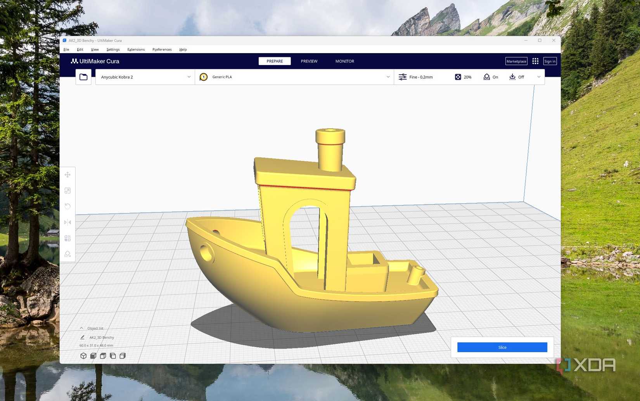
Task: Select the Rotate tool
Action: point(67,206)
